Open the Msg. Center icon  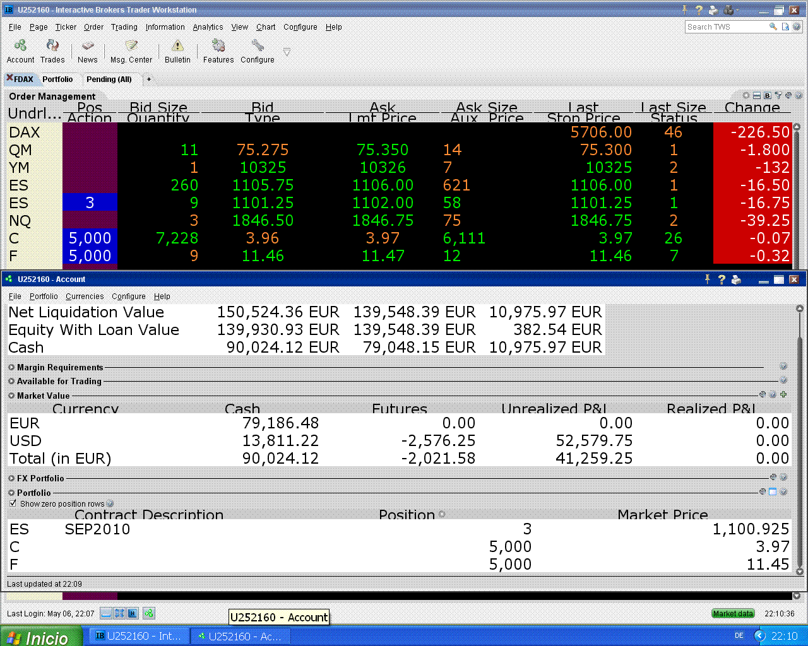[131, 46]
